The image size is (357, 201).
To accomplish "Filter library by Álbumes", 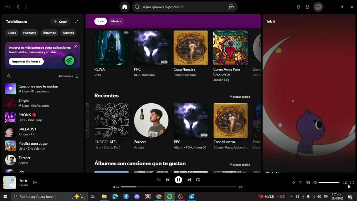I will coord(49,33).
